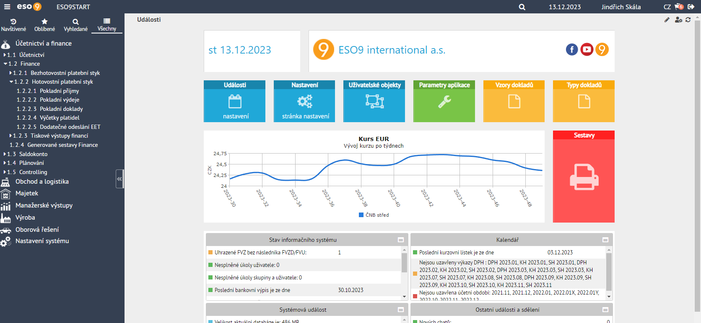The width and height of the screenshot is (701, 323).
Task: Open the Parametry aplikace wrench tile
Action: (x=444, y=101)
